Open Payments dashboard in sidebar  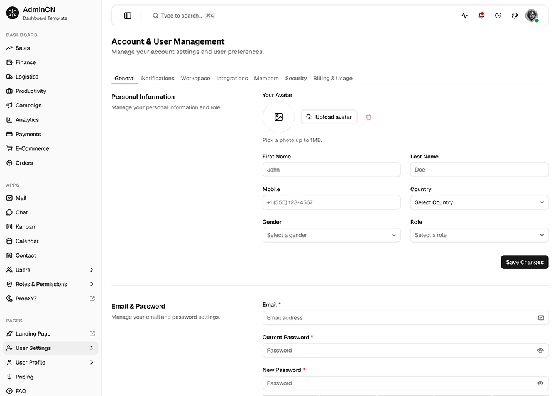tap(50, 135)
